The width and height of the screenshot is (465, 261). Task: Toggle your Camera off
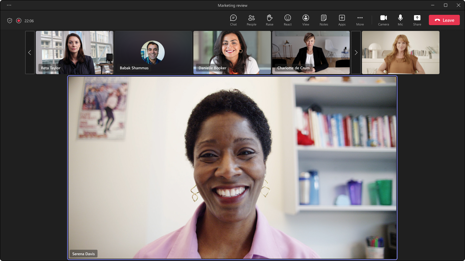click(x=383, y=20)
